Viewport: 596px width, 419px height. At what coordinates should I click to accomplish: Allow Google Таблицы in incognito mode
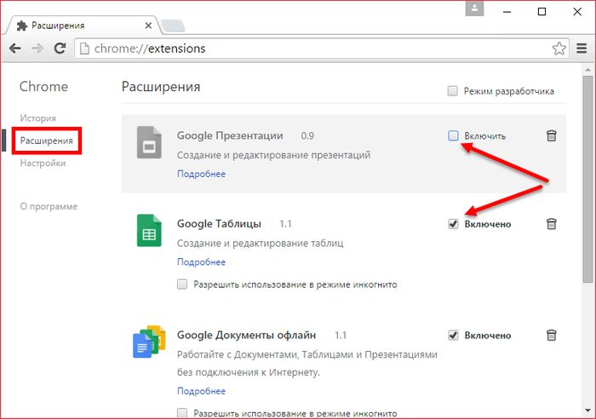pos(182,284)
